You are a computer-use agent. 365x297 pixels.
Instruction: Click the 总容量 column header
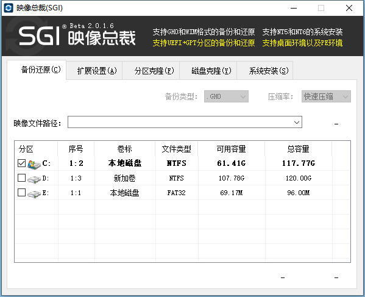click(299, 149)
